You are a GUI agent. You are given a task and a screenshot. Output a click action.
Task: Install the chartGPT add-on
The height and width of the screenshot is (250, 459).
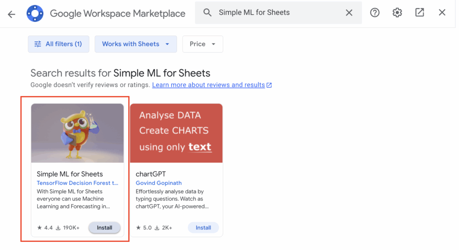[x=203, y=228]
